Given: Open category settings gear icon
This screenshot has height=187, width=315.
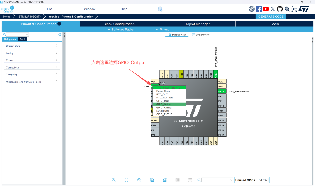Looking at the screenshot, I should (x=60, y=34).
